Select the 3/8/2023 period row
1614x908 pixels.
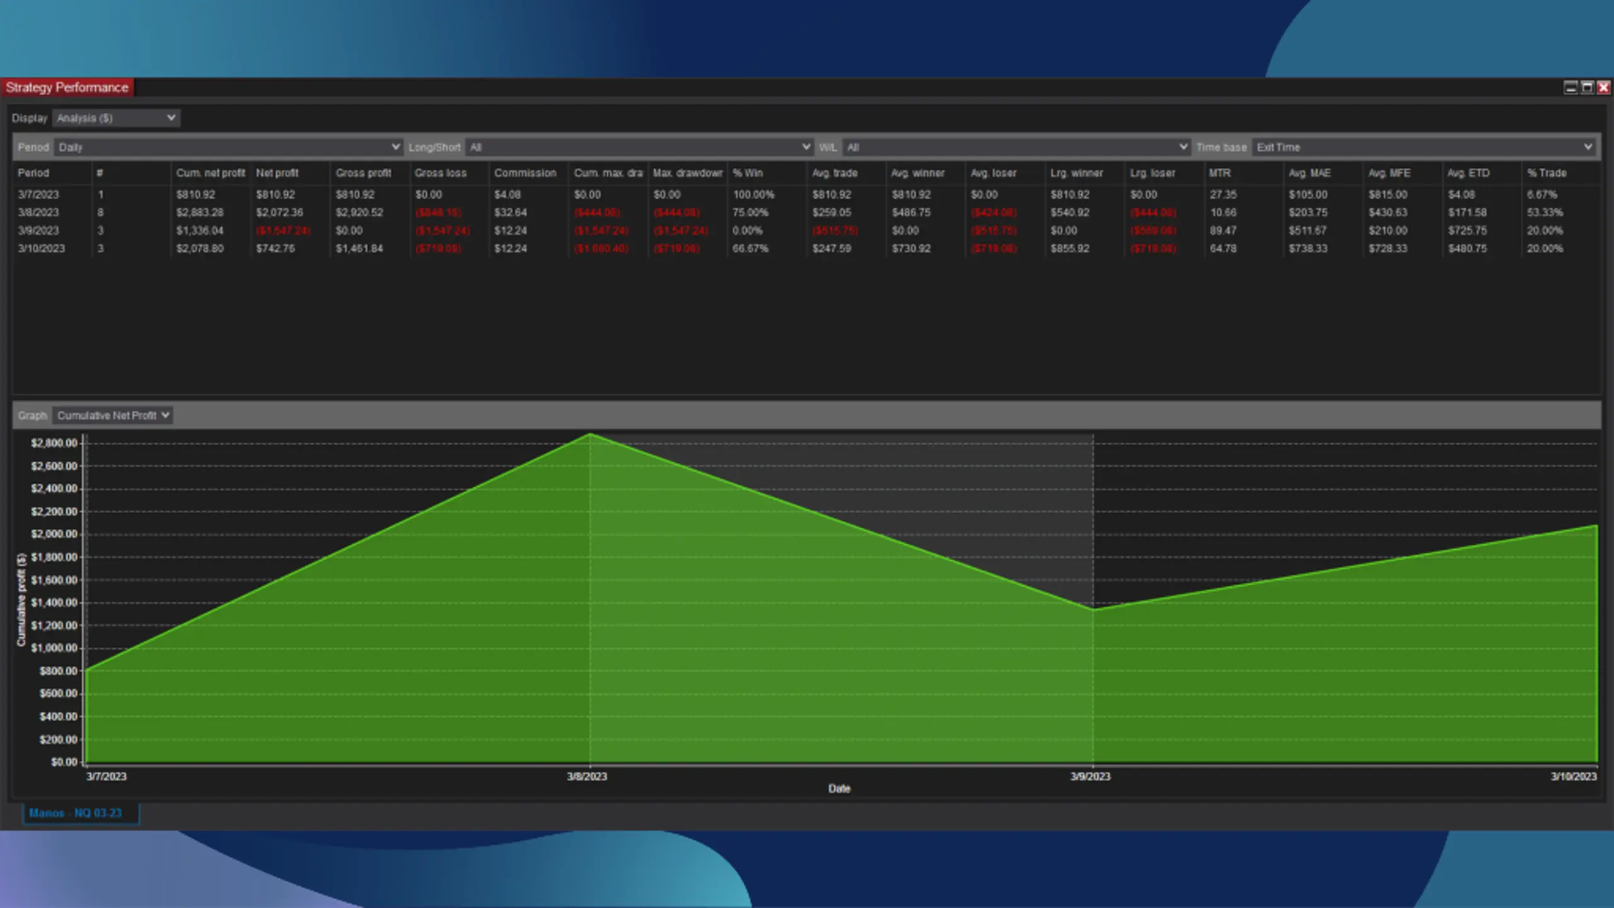click(x=807, y=212)
